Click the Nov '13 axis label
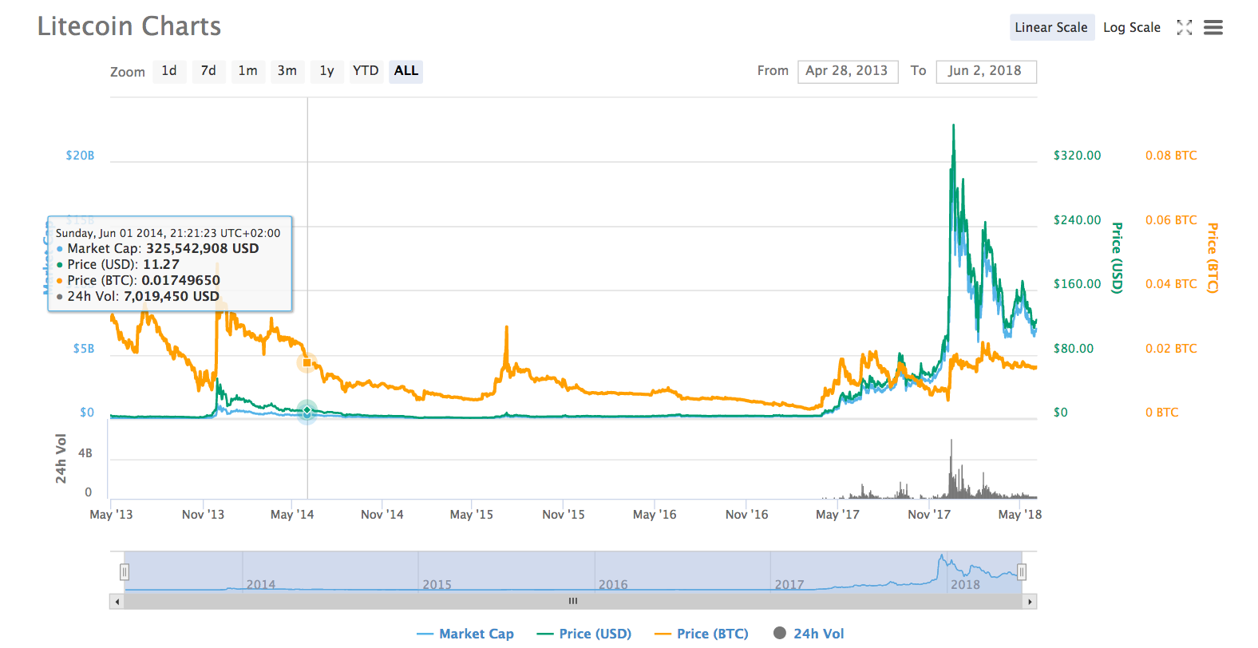The image size is (1258, 648). 203,515
